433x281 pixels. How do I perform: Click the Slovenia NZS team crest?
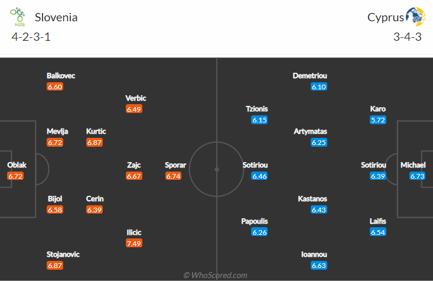[x=18, y=17]
